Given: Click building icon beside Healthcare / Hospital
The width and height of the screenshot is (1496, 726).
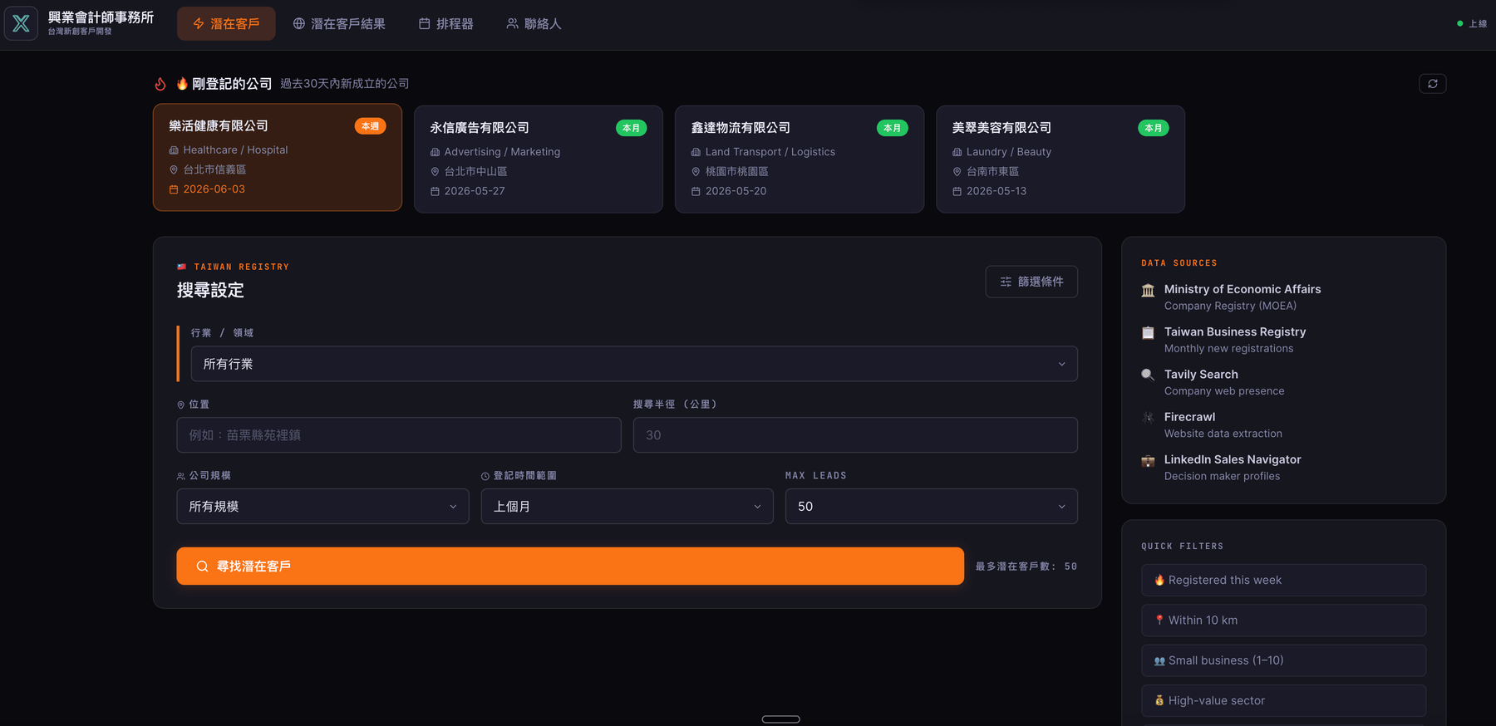Looking at the screenshot, I should click(x=174, y=150).
